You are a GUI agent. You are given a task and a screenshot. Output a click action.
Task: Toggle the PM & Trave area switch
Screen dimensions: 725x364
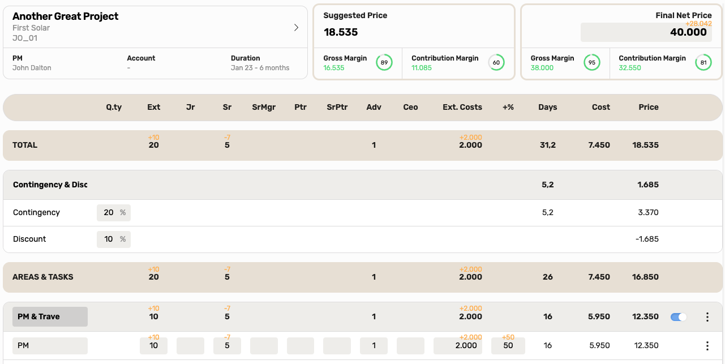click(x=679, y=317)
